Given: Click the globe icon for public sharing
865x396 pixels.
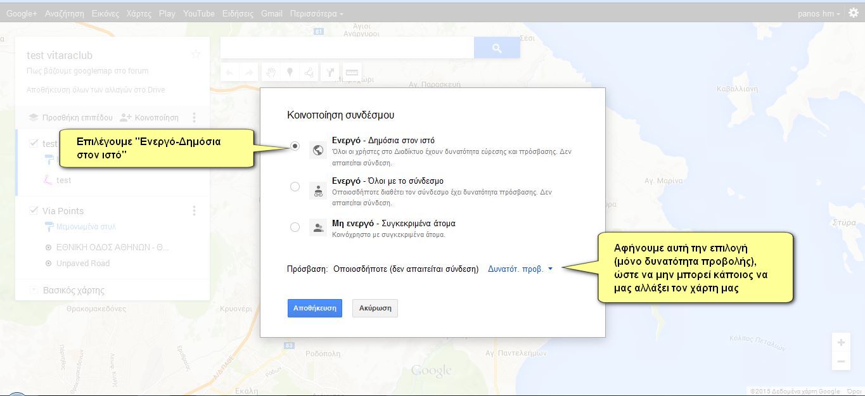Looking at the screenshot, I should tap(318, 150).
